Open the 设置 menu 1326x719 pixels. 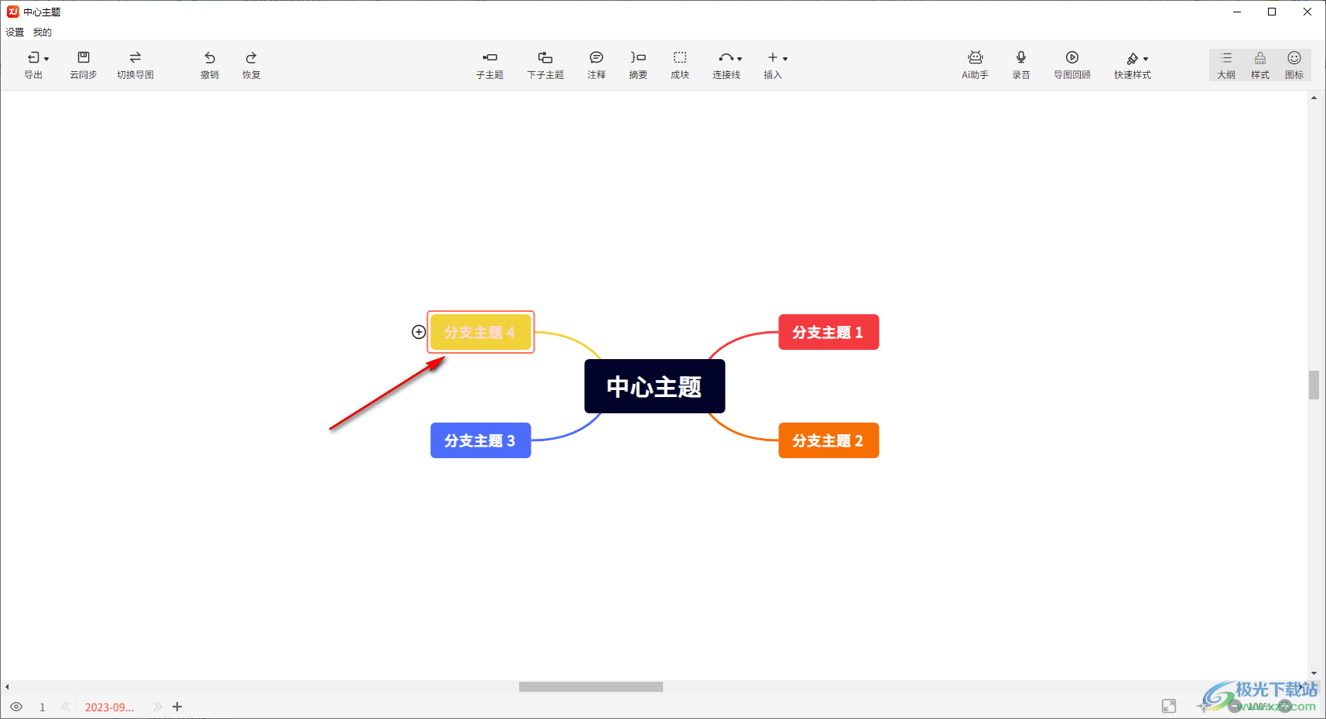(15, 33)
